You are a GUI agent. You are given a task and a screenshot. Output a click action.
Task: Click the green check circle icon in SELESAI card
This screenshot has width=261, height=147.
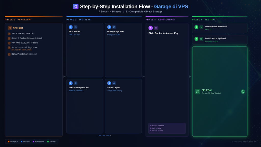click(243, 92)
